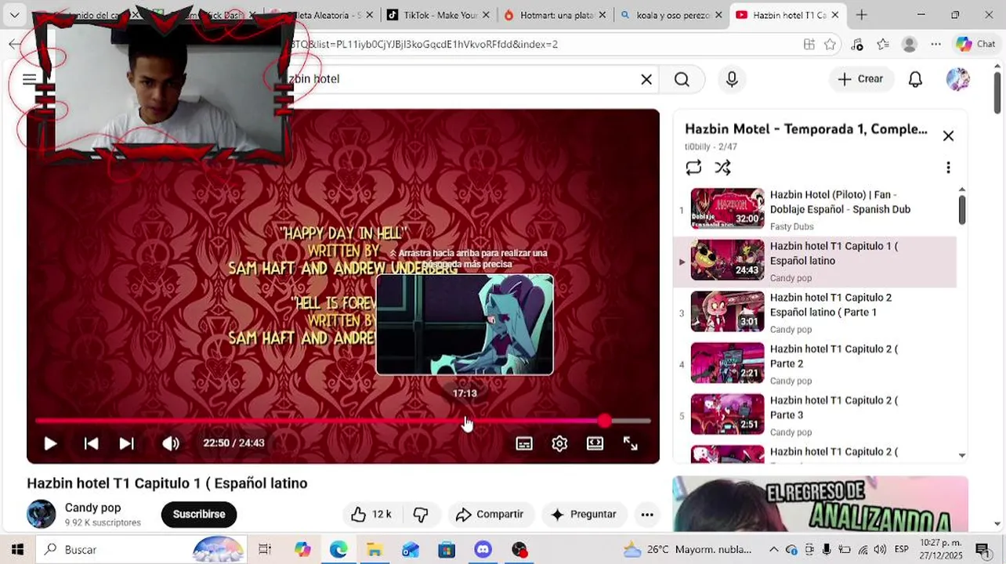Open Edge media control icon in toolbar

pyautogui.click(x=856, y=45)
